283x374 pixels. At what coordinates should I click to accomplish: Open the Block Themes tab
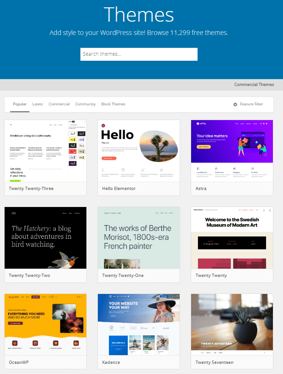click(113, 104)
